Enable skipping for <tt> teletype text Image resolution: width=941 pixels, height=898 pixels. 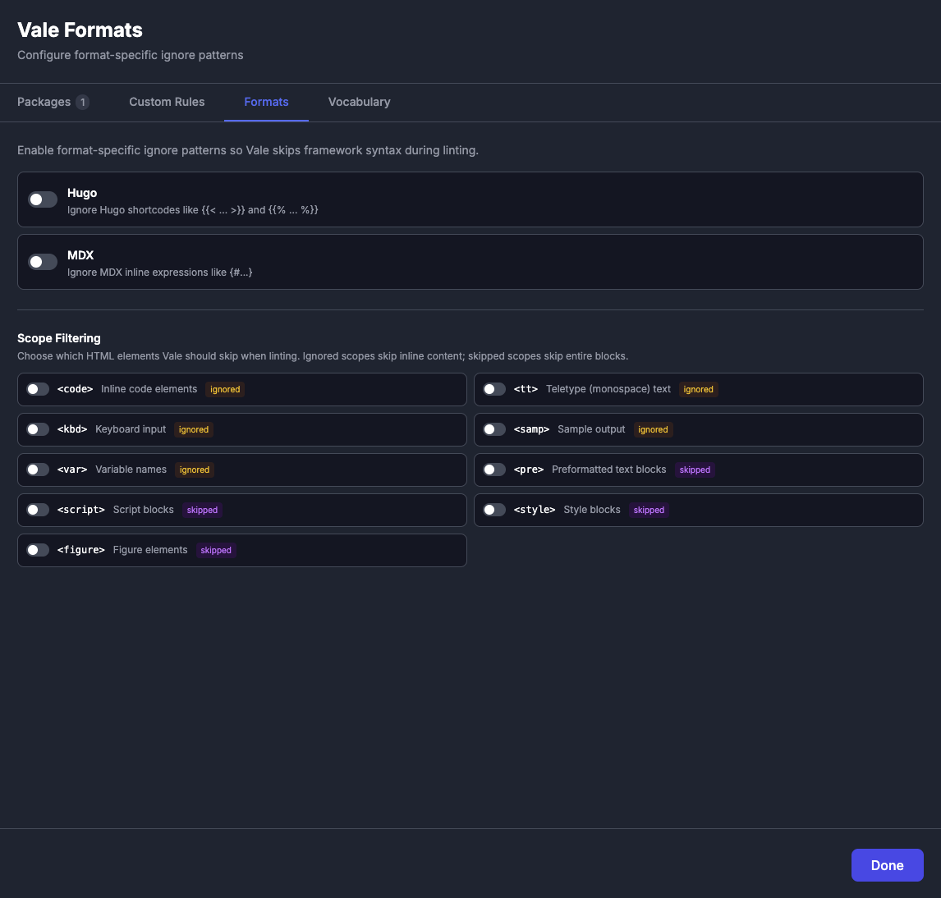pos(494,389)
